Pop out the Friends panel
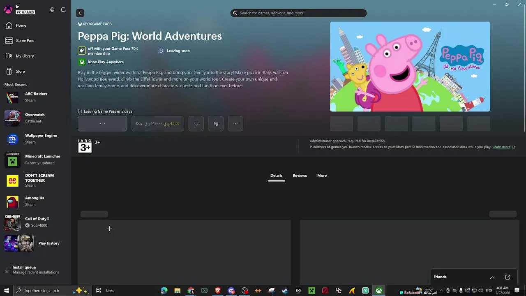The height and width of the screenshot is (296, 526). point(508,277)
